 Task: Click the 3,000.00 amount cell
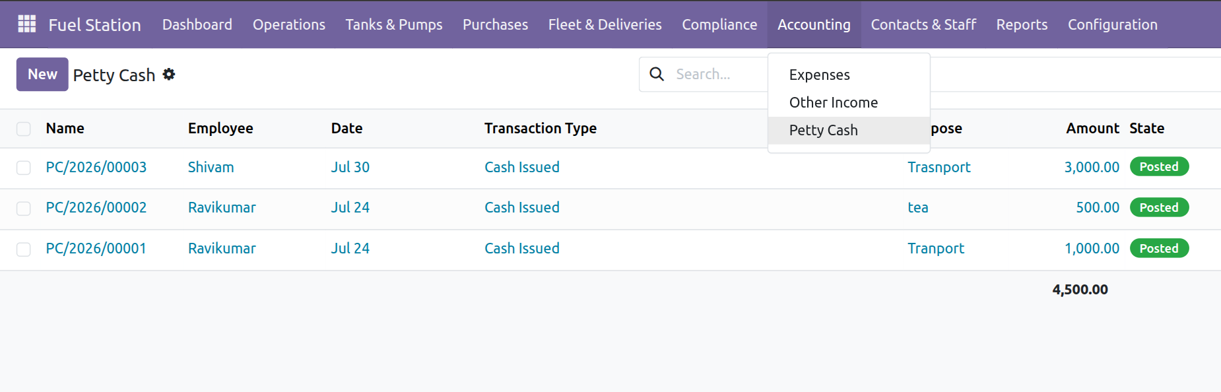(1092, 167)
